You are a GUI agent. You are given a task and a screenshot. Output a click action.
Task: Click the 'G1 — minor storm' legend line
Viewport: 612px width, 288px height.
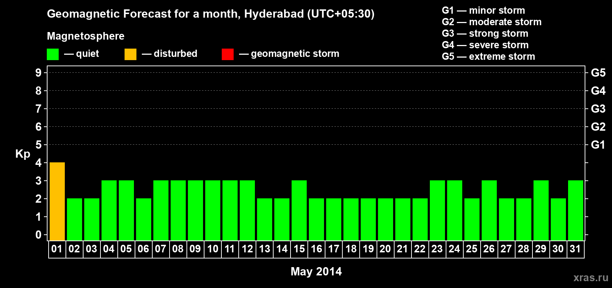(x=483, y=10)
